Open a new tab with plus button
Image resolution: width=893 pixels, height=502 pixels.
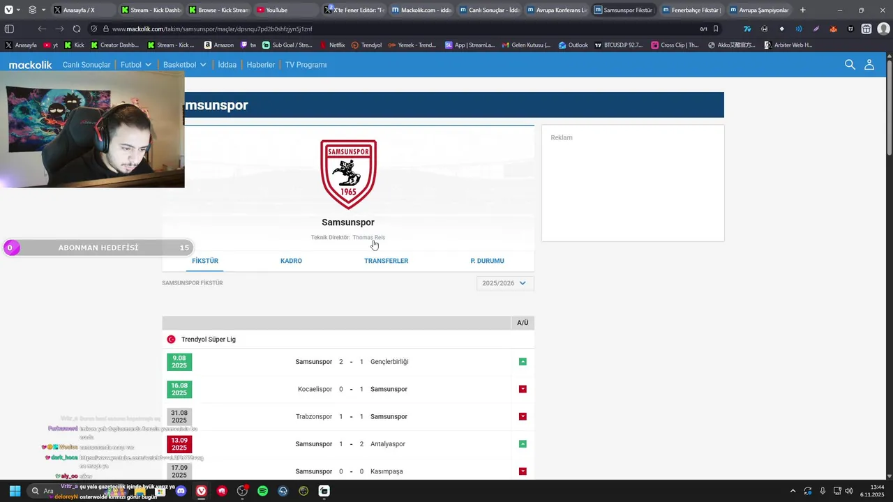tap(802, 10)
